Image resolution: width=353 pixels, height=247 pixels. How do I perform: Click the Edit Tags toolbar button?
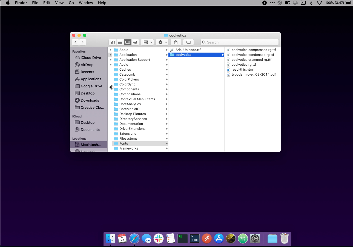[188, 42]
